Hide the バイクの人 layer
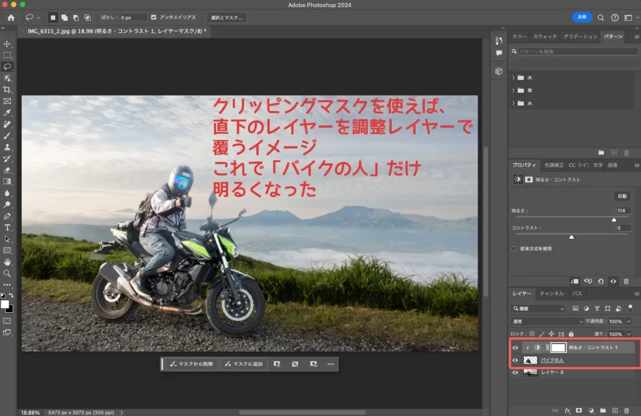Image resolution: width=641 pixels, height=416 pixels. pyautogui.click(x=514, y=360)
